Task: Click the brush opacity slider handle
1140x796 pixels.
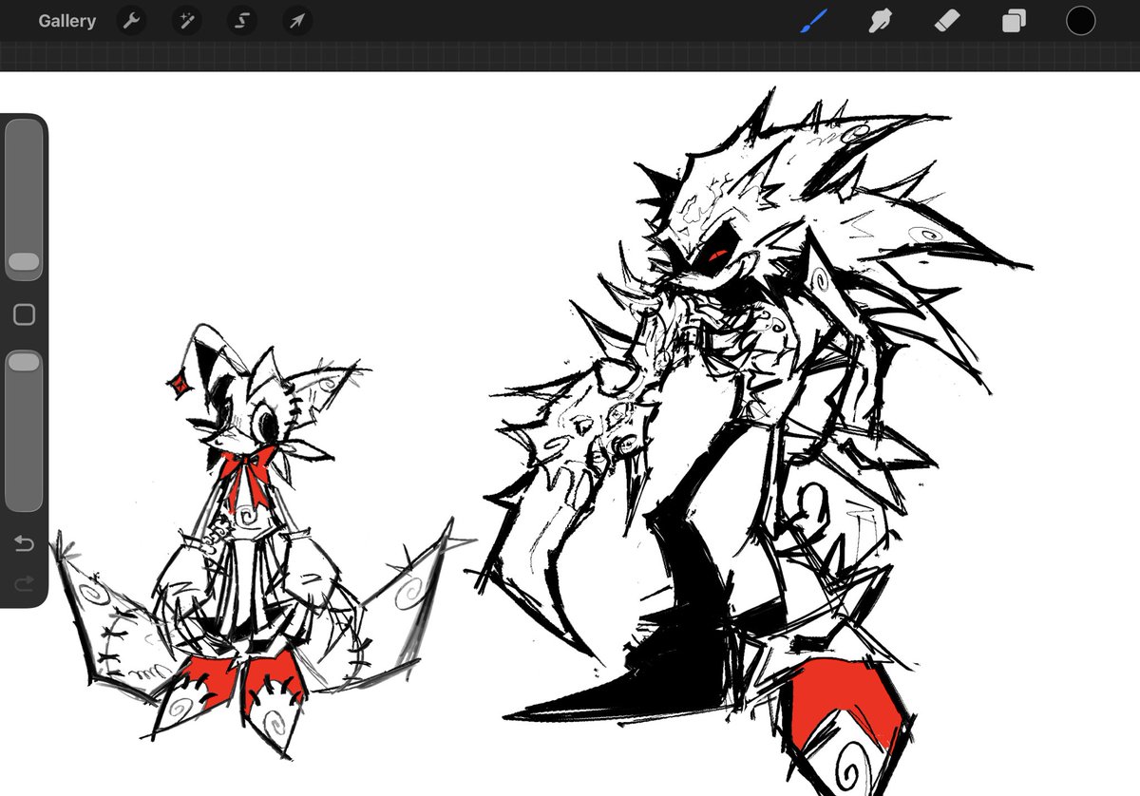Action: pos(24,362)
